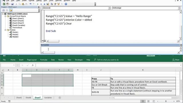Click the Find binoculars icon
Viewport: 183px width, 103px height.
26,4
